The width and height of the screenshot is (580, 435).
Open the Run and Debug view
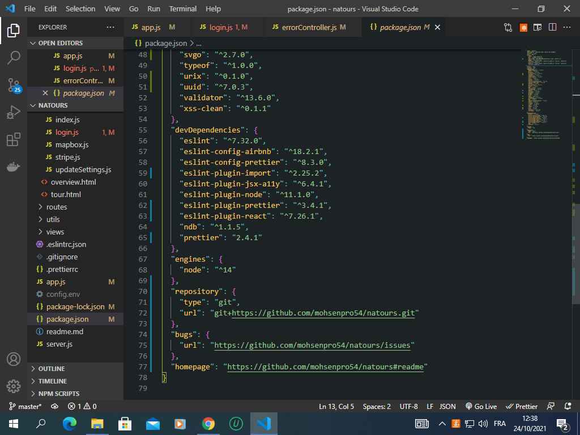click(x=14, y=112)
